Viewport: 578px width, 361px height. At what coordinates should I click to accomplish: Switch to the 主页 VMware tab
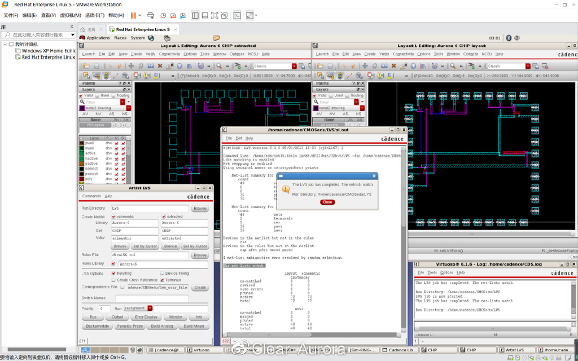(x=91, y=29)
